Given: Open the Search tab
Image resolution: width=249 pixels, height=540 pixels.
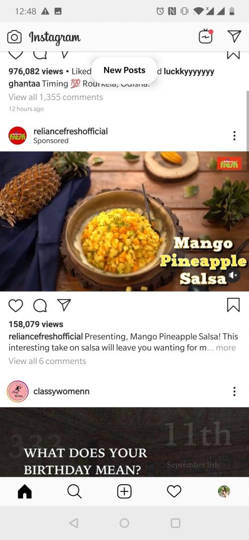Looking at the screenshot, I should point(74,491).
